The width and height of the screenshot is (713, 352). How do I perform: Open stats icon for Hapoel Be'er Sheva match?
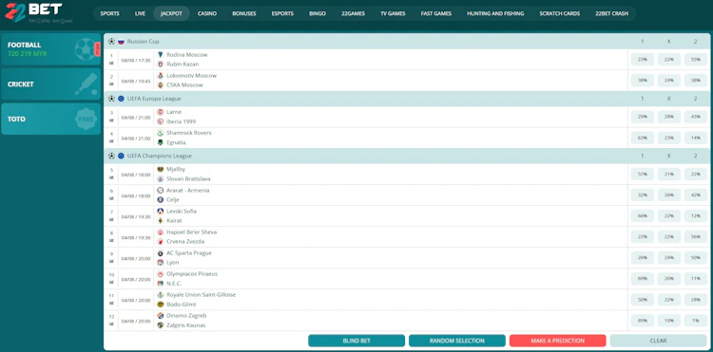111,240
